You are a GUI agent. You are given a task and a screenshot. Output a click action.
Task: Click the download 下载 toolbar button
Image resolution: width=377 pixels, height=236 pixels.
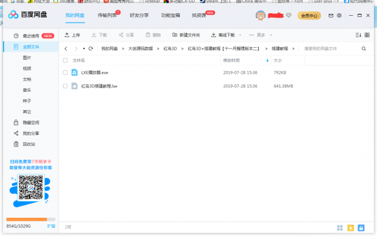click(x=99, y=35)
